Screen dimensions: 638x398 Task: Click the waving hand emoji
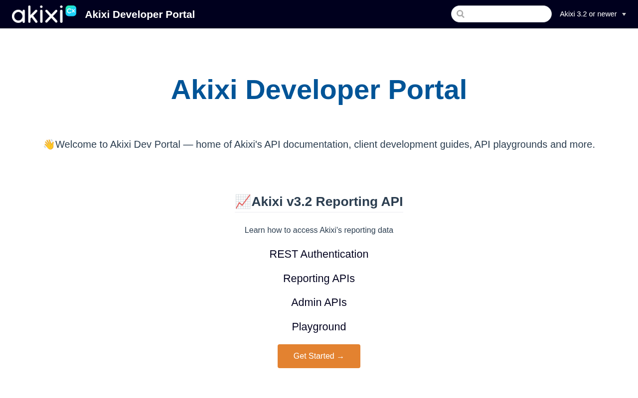[x=49, y=144]
